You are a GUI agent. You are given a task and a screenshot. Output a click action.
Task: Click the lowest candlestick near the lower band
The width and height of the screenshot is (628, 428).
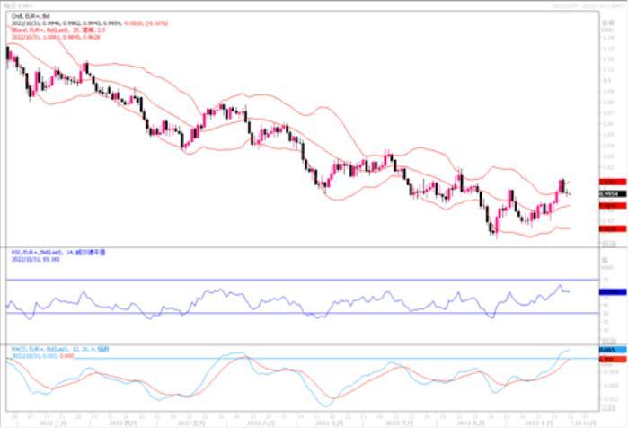[x=492, y=227]
